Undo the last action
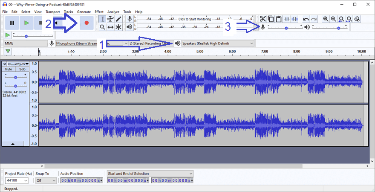Image resolution: width=375 pixels, height=192 pixels. click(306, 19)
